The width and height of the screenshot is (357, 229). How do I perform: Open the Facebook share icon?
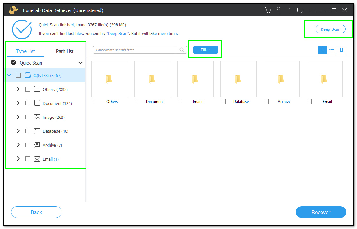(289, 10)
